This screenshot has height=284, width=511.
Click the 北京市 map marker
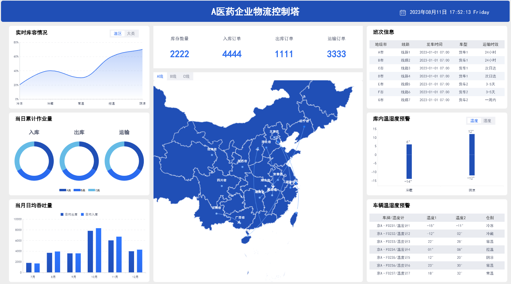pyautogui.click(x=274, y=137)
